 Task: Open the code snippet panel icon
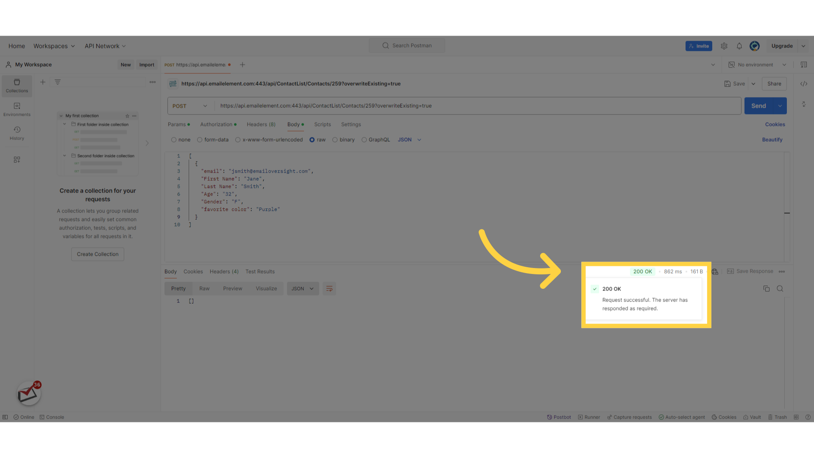point(804,84)
